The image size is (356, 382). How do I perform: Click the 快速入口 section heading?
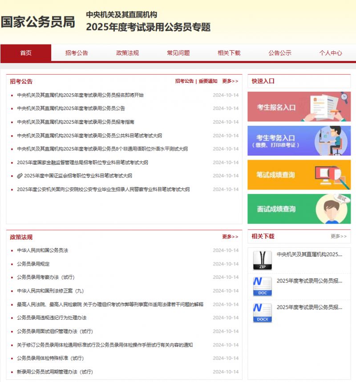(x=263, y=81)
